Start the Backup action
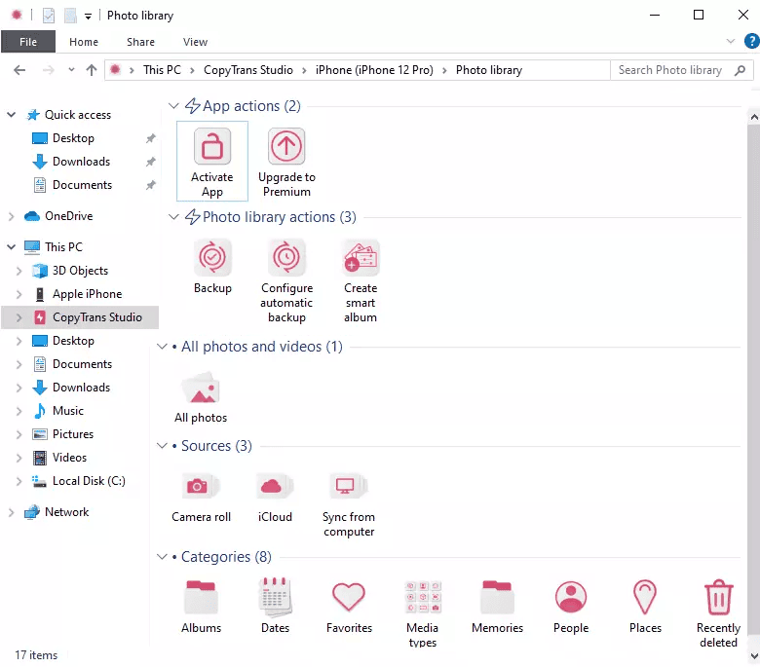760x667 pixels. pos(212,267)
